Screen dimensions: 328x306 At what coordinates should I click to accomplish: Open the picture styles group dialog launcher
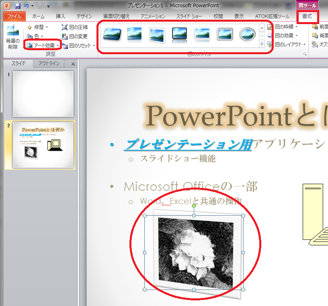305,54
